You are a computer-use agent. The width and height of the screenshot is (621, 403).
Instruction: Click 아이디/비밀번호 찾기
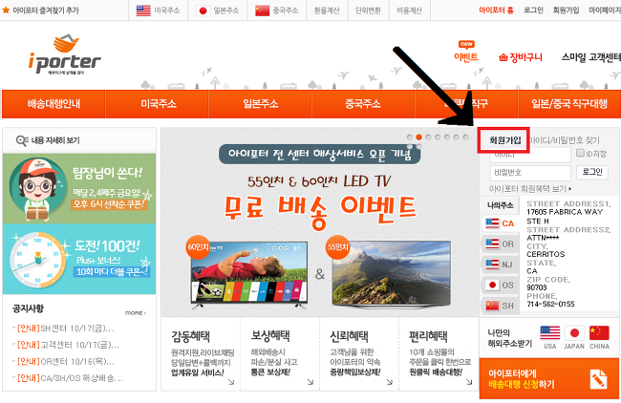[x=564, y=140]
